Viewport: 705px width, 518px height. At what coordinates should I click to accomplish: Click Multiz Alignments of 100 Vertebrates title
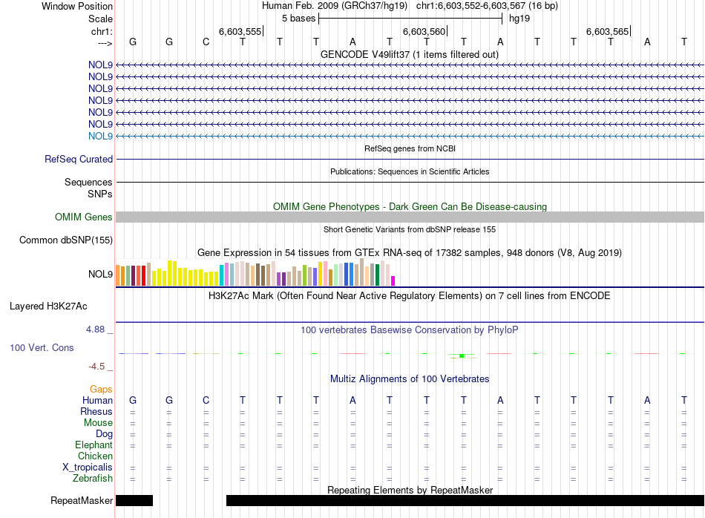click(410, 379)
